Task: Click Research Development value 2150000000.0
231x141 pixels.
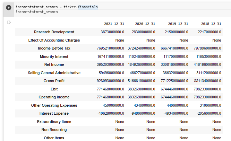Action: (x=176, y=32)
